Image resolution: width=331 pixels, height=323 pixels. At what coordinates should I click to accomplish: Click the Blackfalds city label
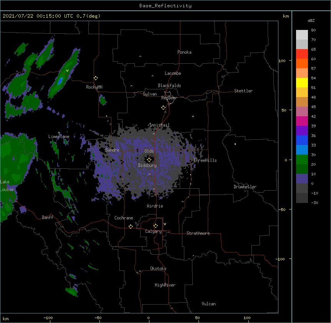tap(169, 86)
